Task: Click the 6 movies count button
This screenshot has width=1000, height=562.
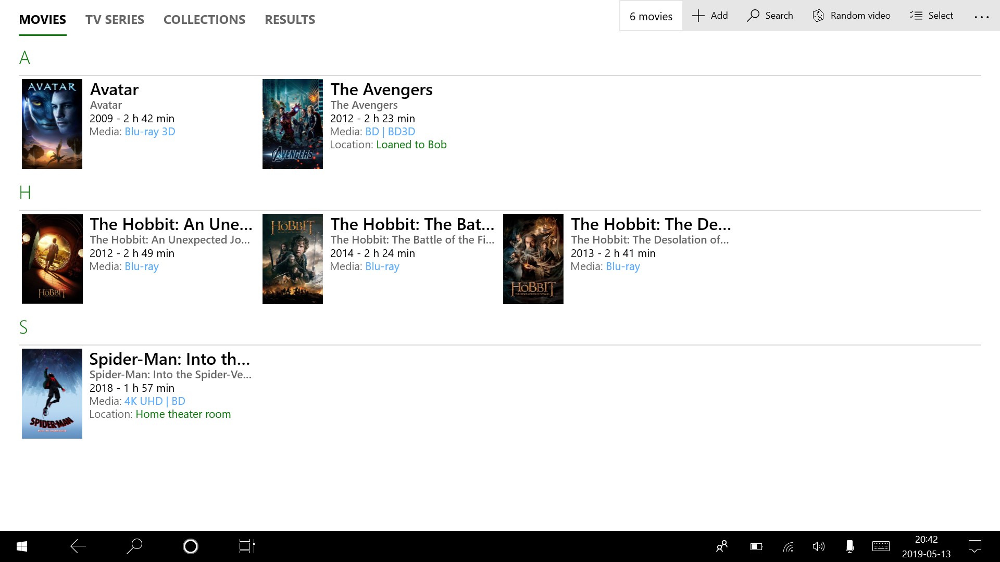Action: [x=651, y=16]
